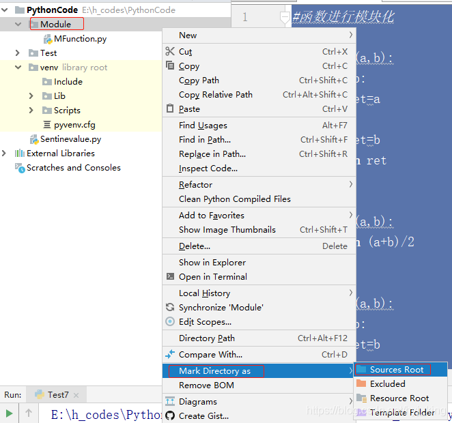
Task: Select MFunction.py file in project tree
Action: click(x=81, y=39)
